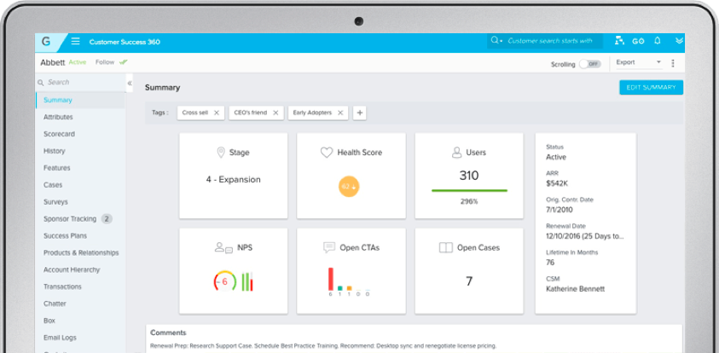Viewport: 719px width, 353px height.
Task: Toggle the Scrolling switch
Action: [589, 64]
